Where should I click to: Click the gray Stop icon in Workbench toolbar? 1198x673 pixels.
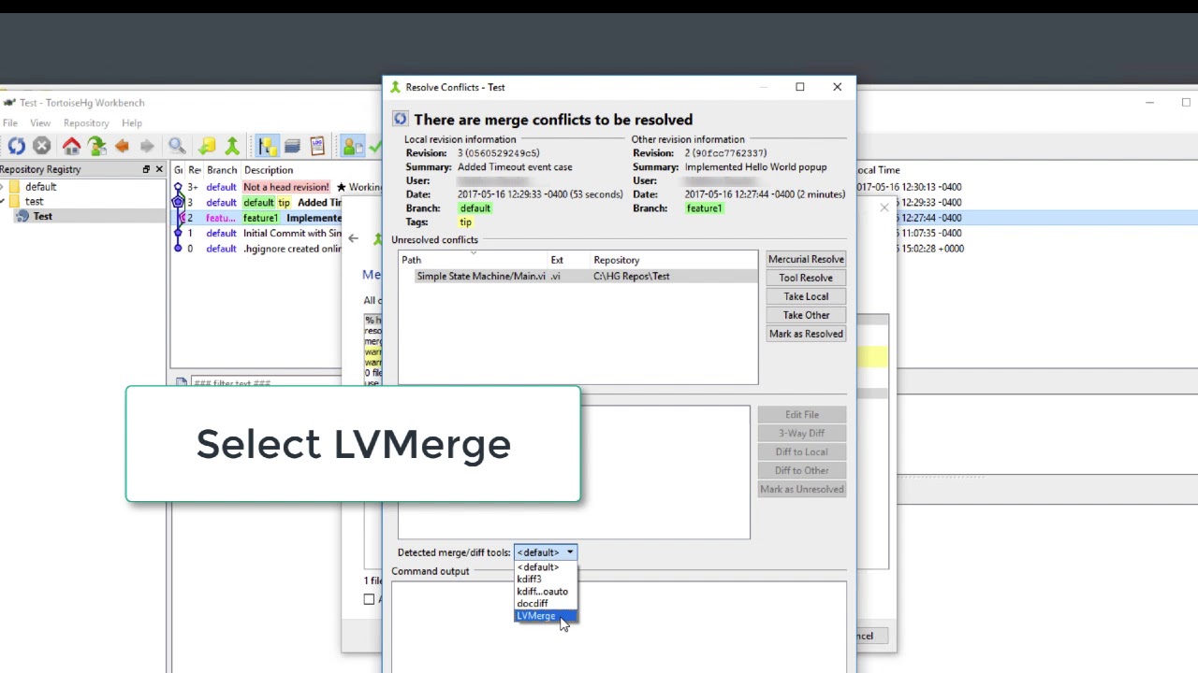pyautogui.click(x=41, y=146)
